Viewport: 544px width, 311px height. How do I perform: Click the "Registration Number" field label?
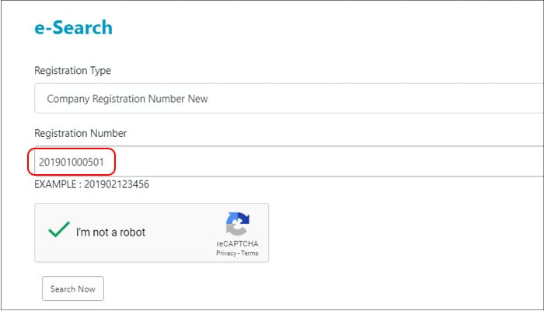click(x=80, y=133)
